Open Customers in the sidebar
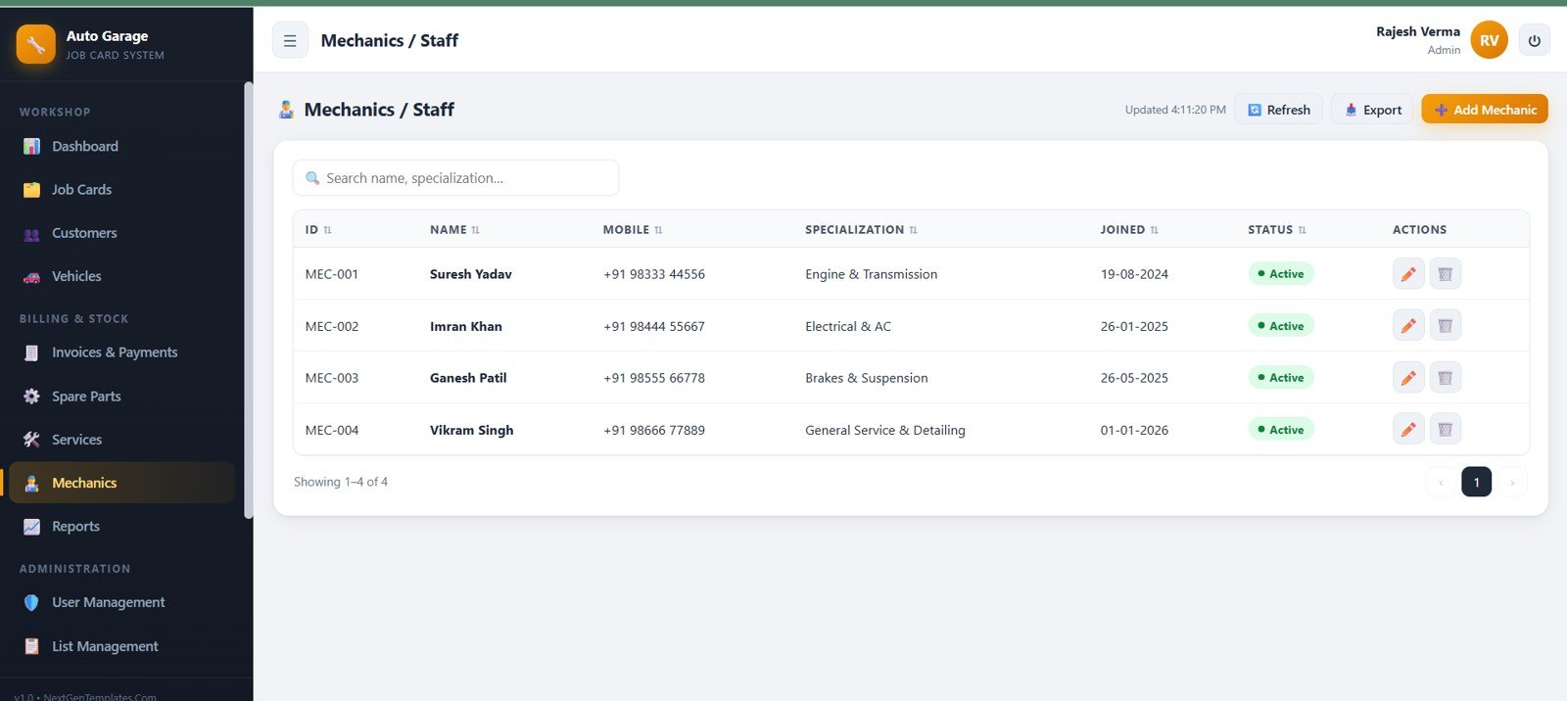Viewport: 1567px width, 701px height. (x=121, y=233)
